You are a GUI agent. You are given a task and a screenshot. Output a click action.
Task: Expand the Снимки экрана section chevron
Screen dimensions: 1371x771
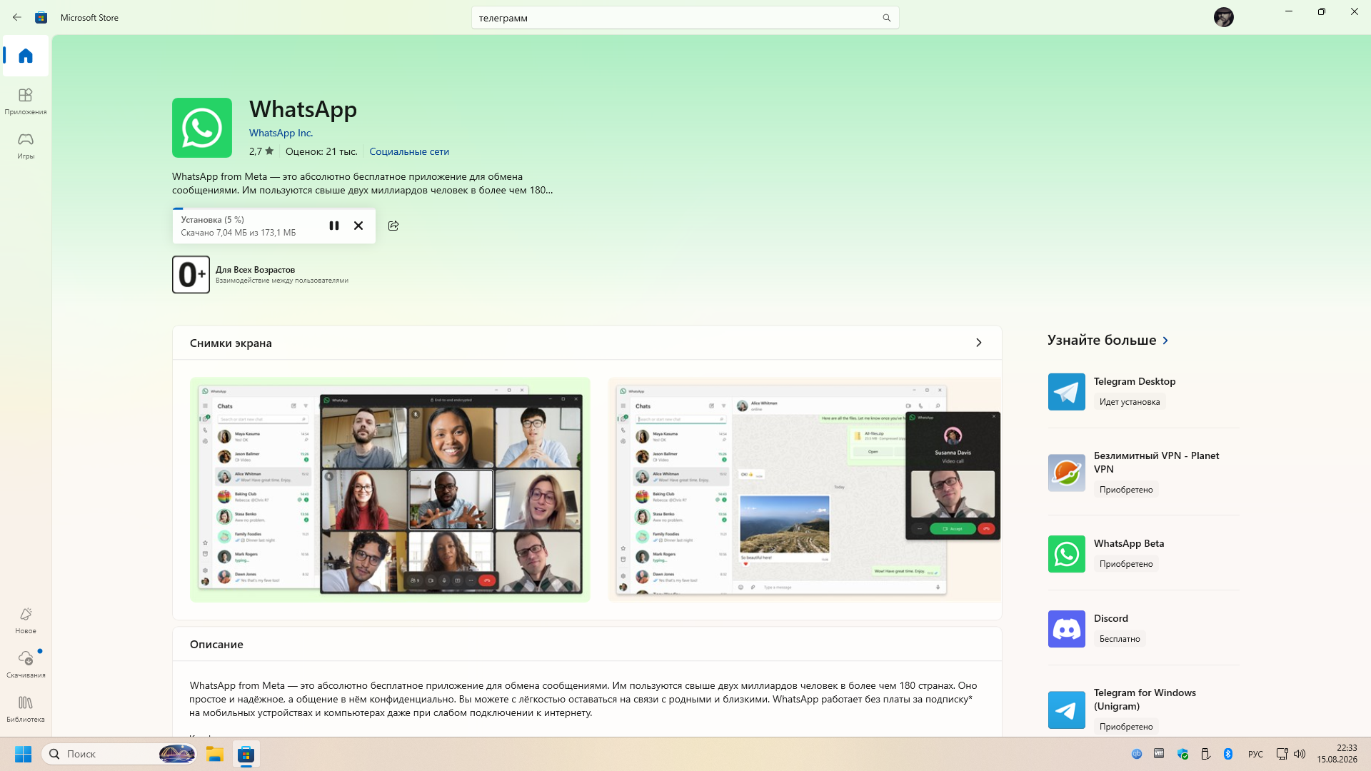click(x=979, y=343)
